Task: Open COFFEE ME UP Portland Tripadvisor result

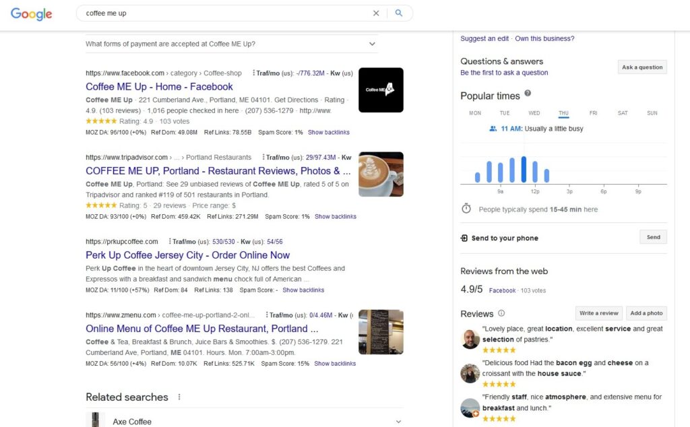Action: (x=218, y=170)
